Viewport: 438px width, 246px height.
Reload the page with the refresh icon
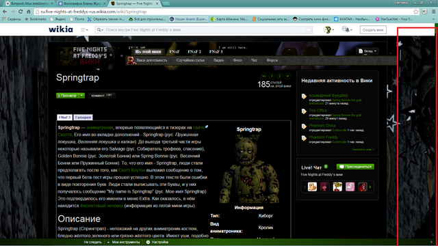click(x=21, y=12)
